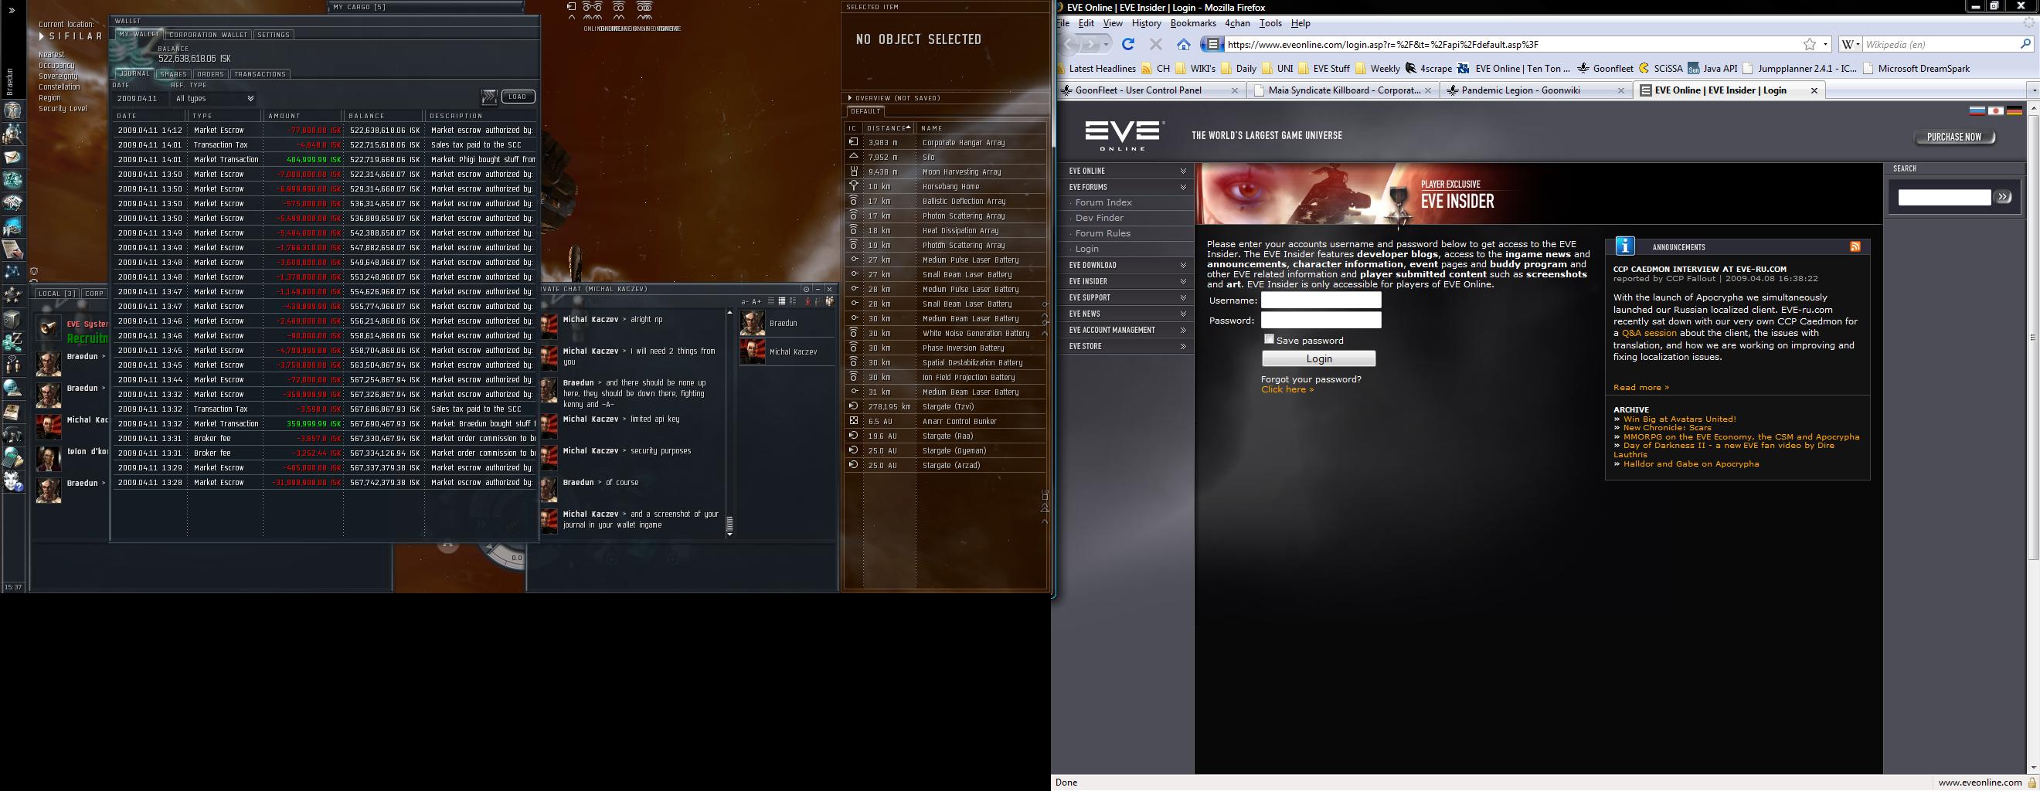
Task: Tick the Save password checkbox
Action: click(1269, 339)
